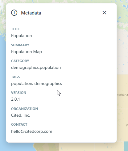Close the Metadata dialog

point(104,13)
